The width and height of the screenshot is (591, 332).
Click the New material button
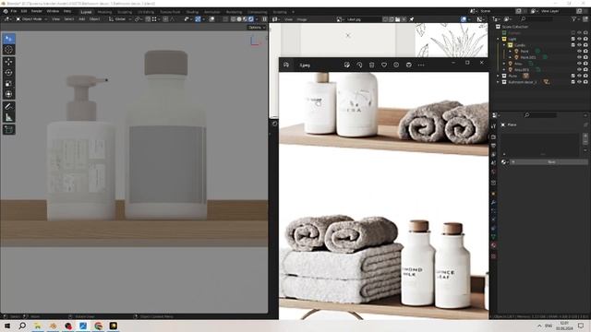coord(550,162)
